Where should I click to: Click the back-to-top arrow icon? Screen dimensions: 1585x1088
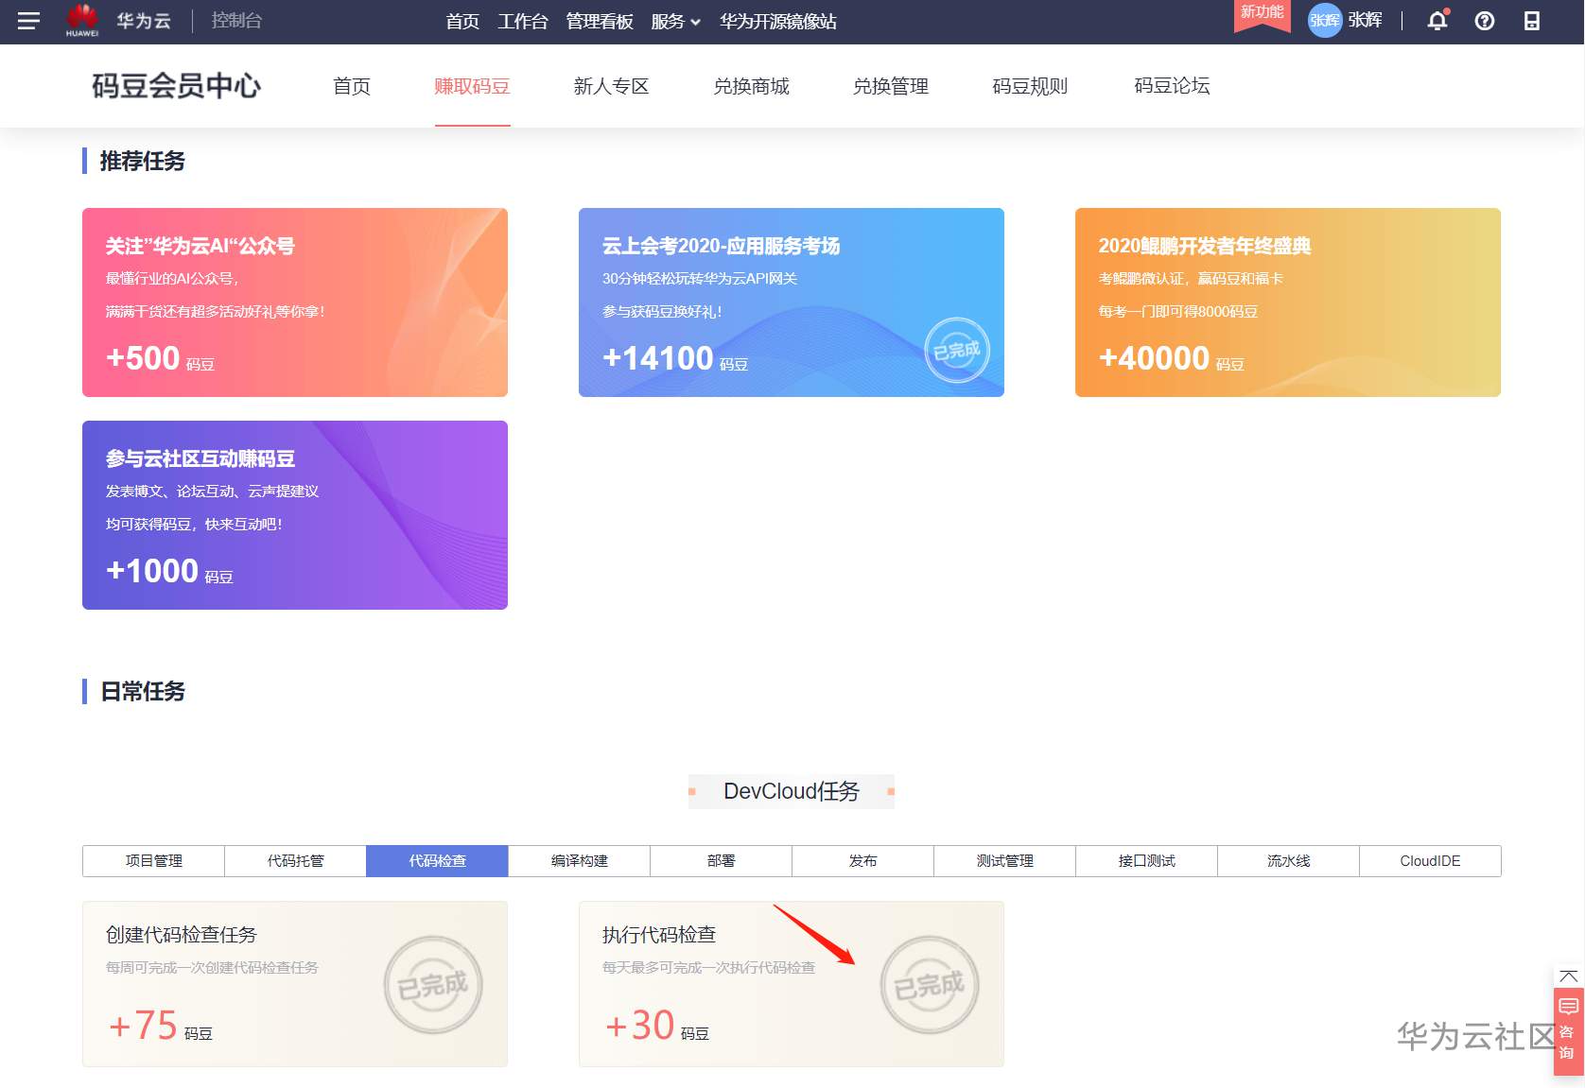tap(1568, 976)
